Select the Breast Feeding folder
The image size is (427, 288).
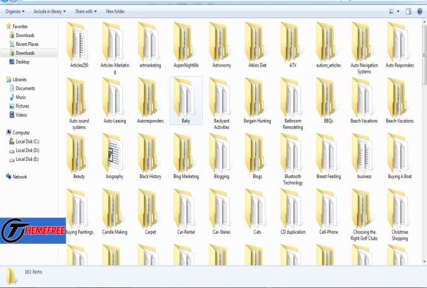click(x=328, y=153)
